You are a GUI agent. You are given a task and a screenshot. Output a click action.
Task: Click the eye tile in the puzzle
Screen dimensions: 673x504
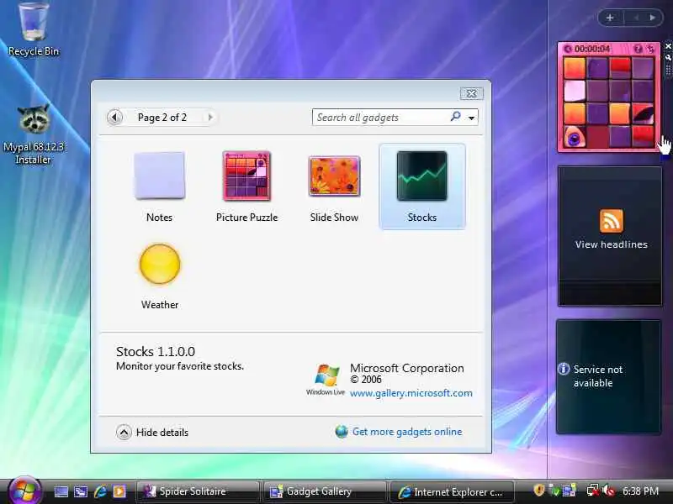pyautogui.click(x=574, y=137)
